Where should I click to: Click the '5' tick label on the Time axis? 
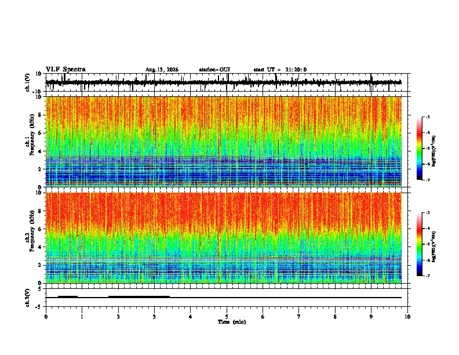click(x=227, y=317)
